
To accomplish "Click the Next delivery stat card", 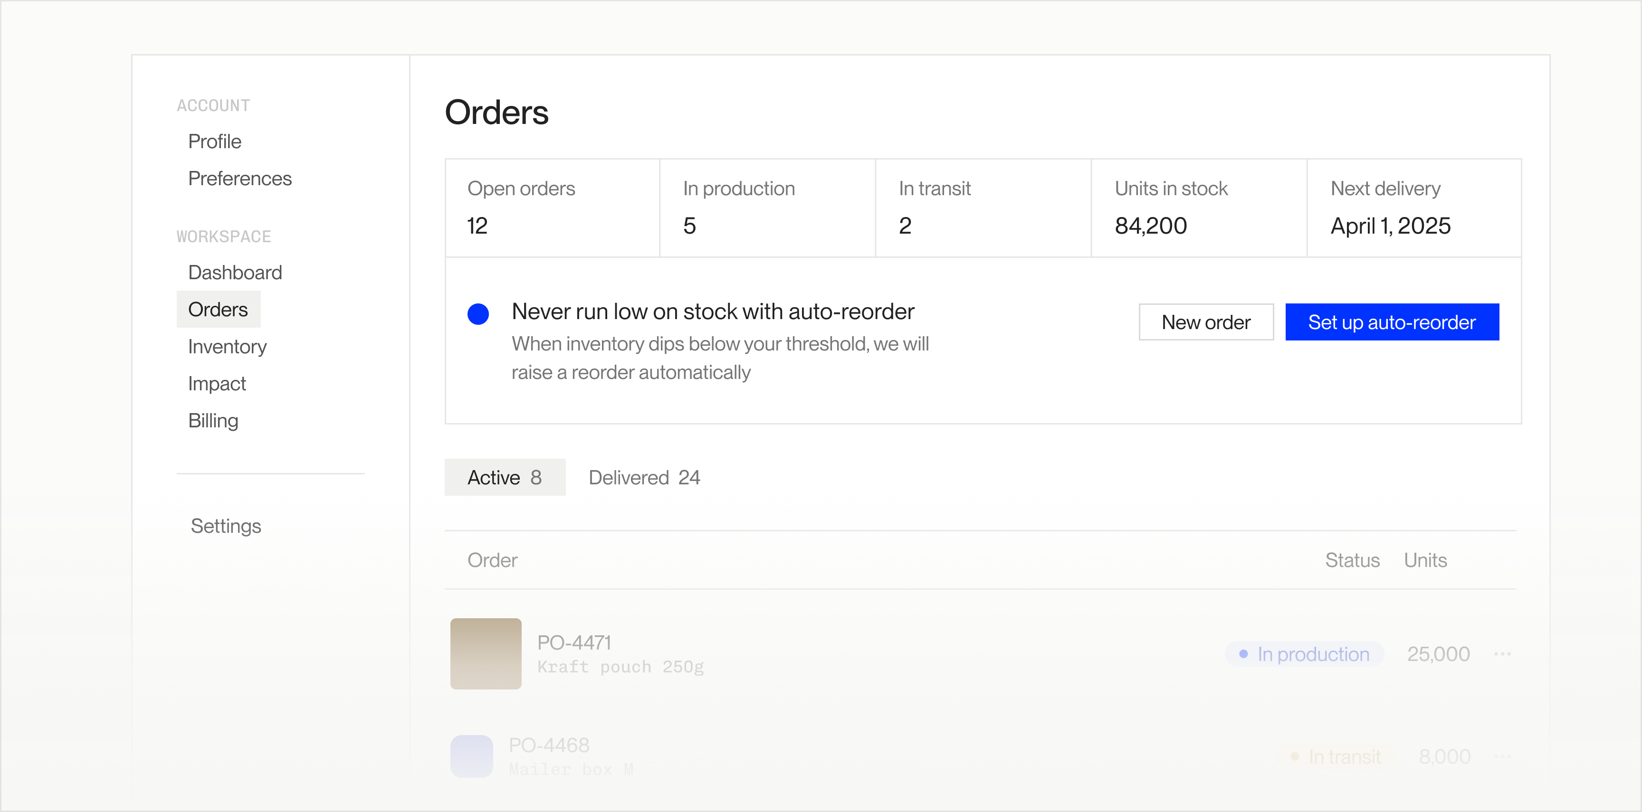I will point(1414,208).
